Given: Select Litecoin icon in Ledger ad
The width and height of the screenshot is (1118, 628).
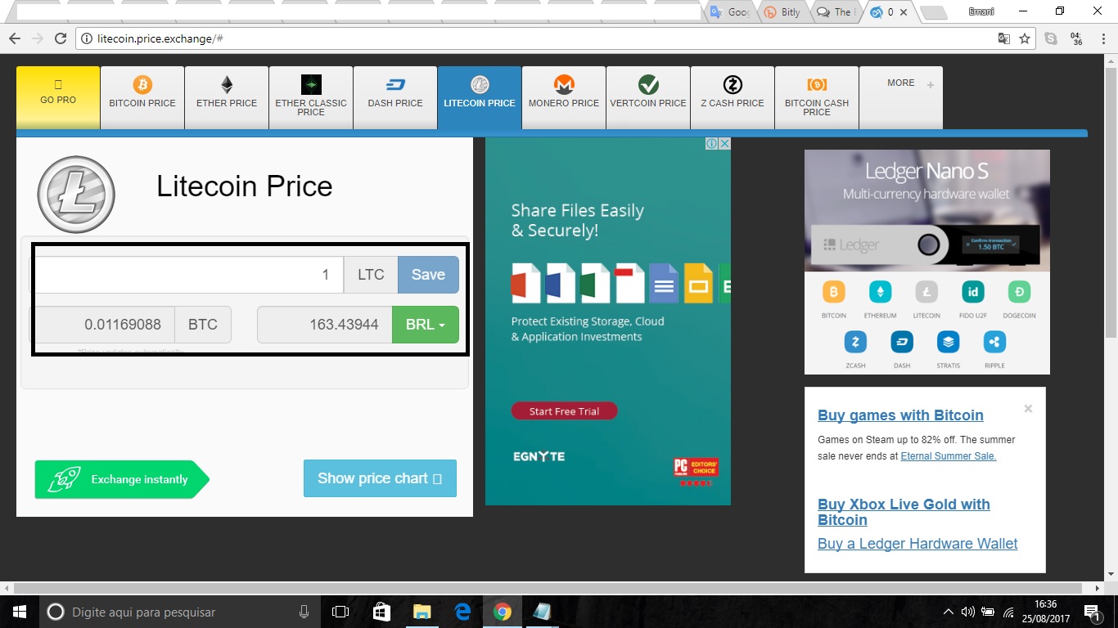Looking at the screenshot, I should [926, 292].
